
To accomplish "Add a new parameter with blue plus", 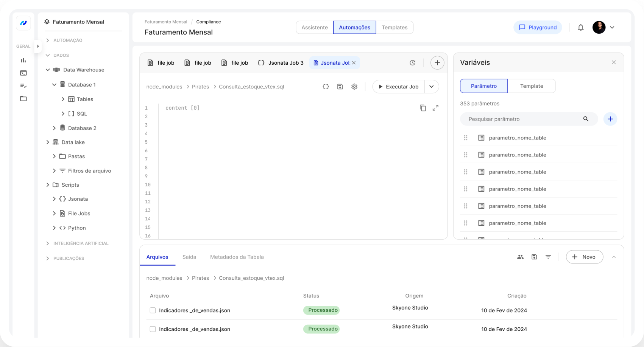I will 610,119.
